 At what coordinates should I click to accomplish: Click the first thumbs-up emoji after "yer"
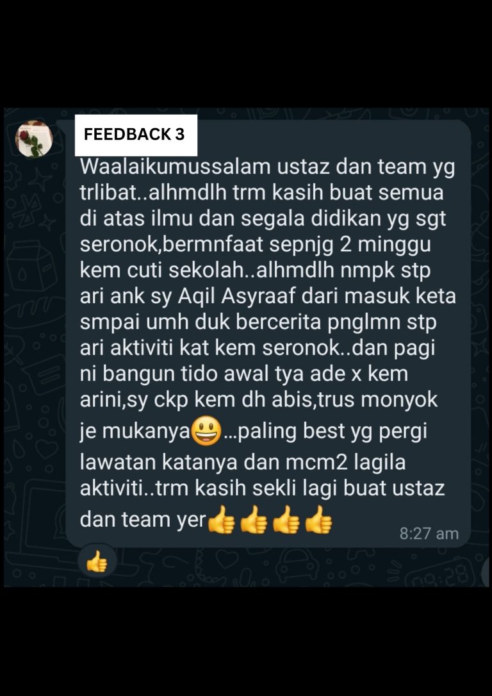click(222, 520)
